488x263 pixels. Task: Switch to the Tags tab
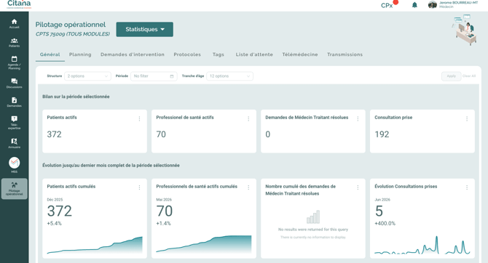[219, 54]
